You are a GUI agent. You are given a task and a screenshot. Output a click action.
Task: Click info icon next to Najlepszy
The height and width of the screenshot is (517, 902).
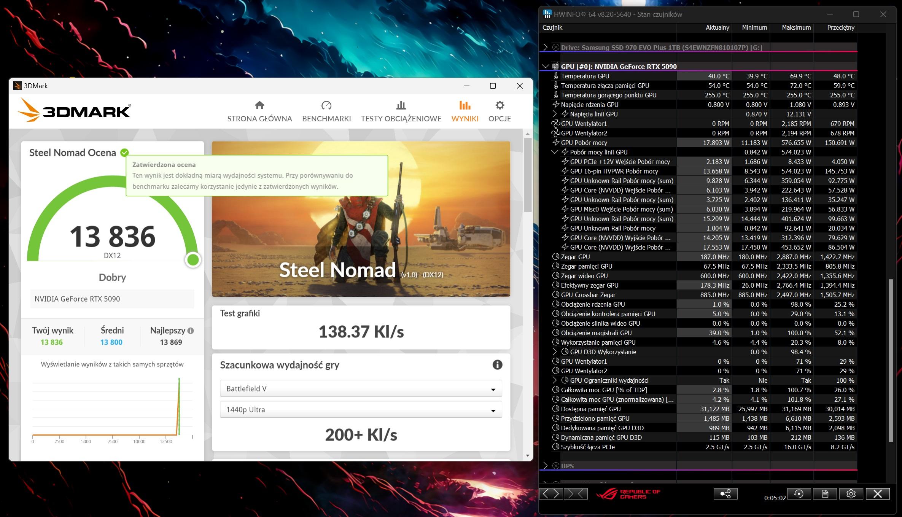point(191,331)
